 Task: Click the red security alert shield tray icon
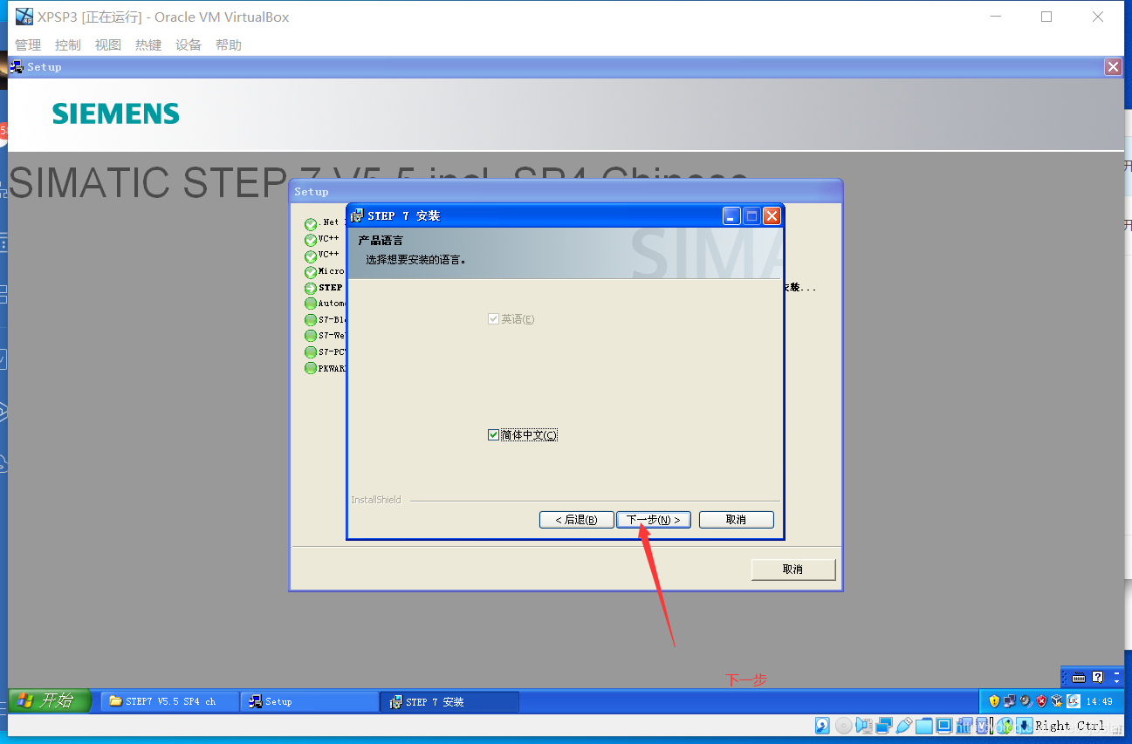pyautogui.click(x=1041, y=701)
